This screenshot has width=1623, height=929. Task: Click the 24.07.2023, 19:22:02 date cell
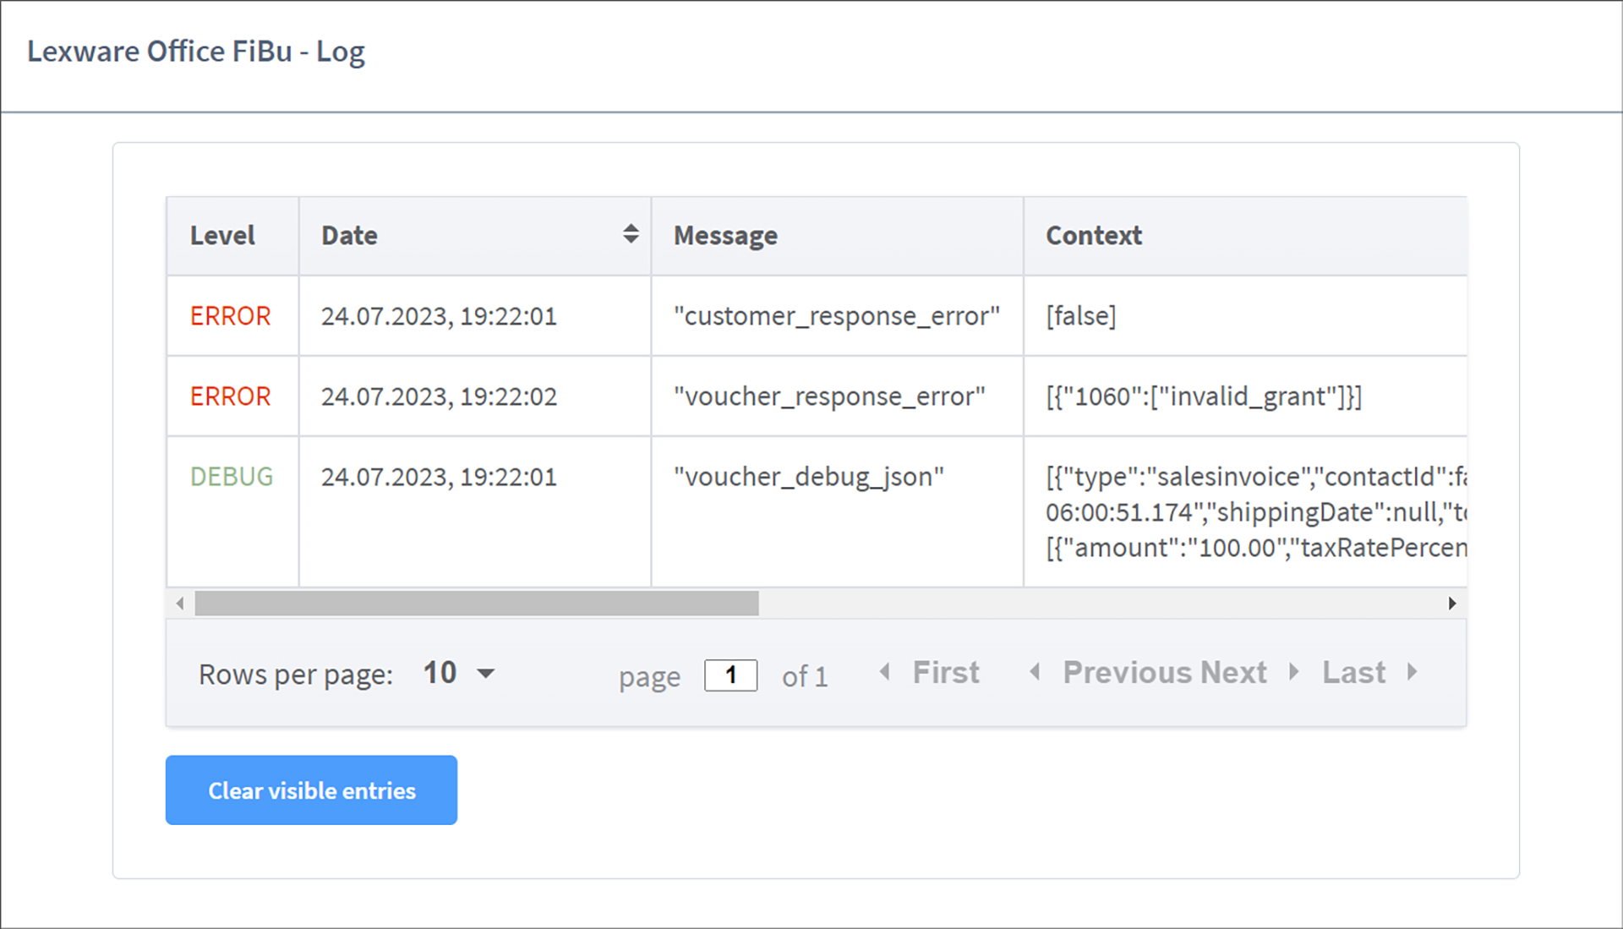coord(475,396)
